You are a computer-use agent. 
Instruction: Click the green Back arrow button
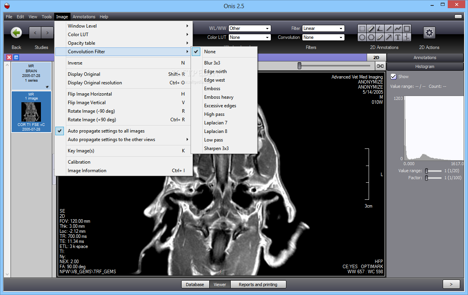pos(16,33)
